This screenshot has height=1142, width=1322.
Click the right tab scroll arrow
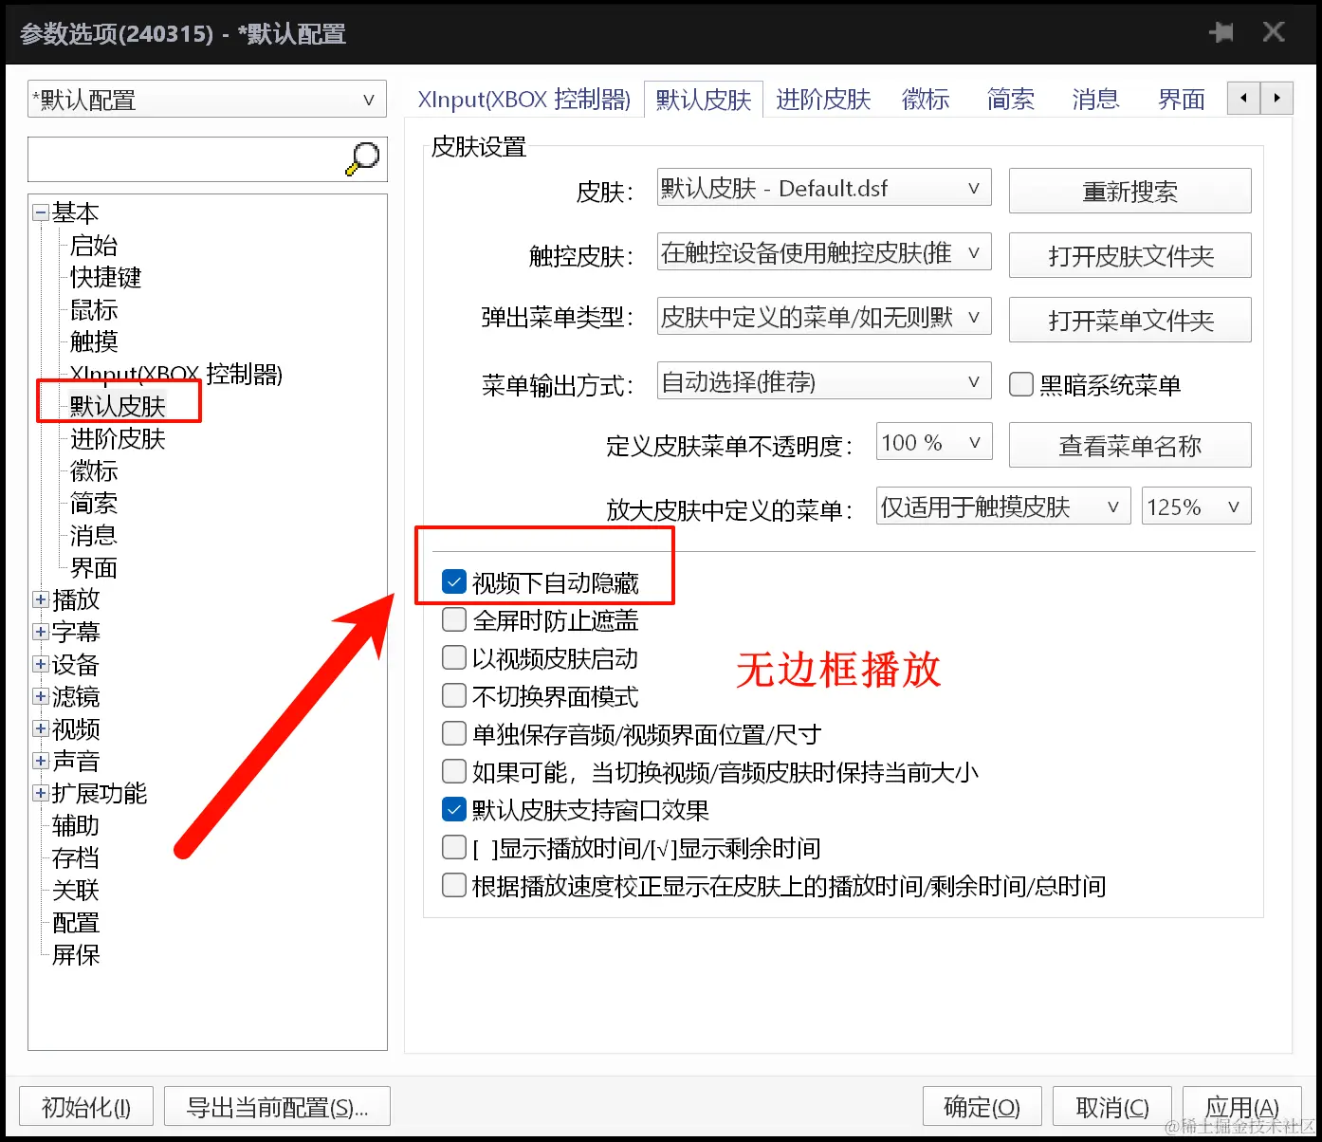click(x=1277, y=98)
